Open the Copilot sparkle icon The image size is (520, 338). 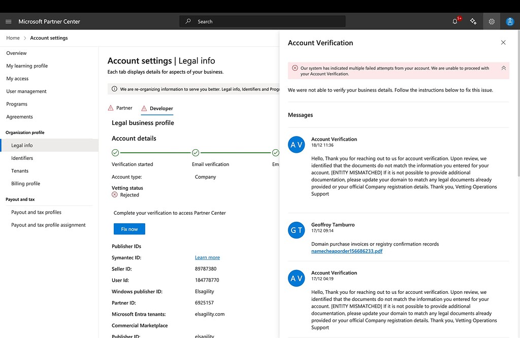coord(473,21)
